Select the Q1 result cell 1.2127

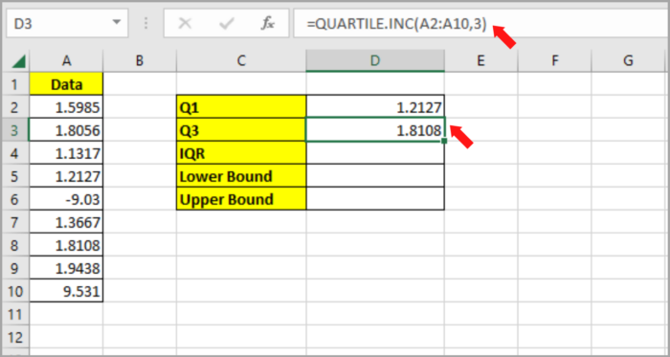pos(375,107)
